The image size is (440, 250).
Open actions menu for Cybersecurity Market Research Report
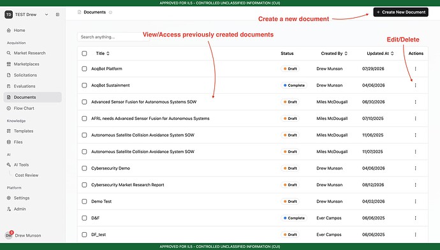coord(415,185)
